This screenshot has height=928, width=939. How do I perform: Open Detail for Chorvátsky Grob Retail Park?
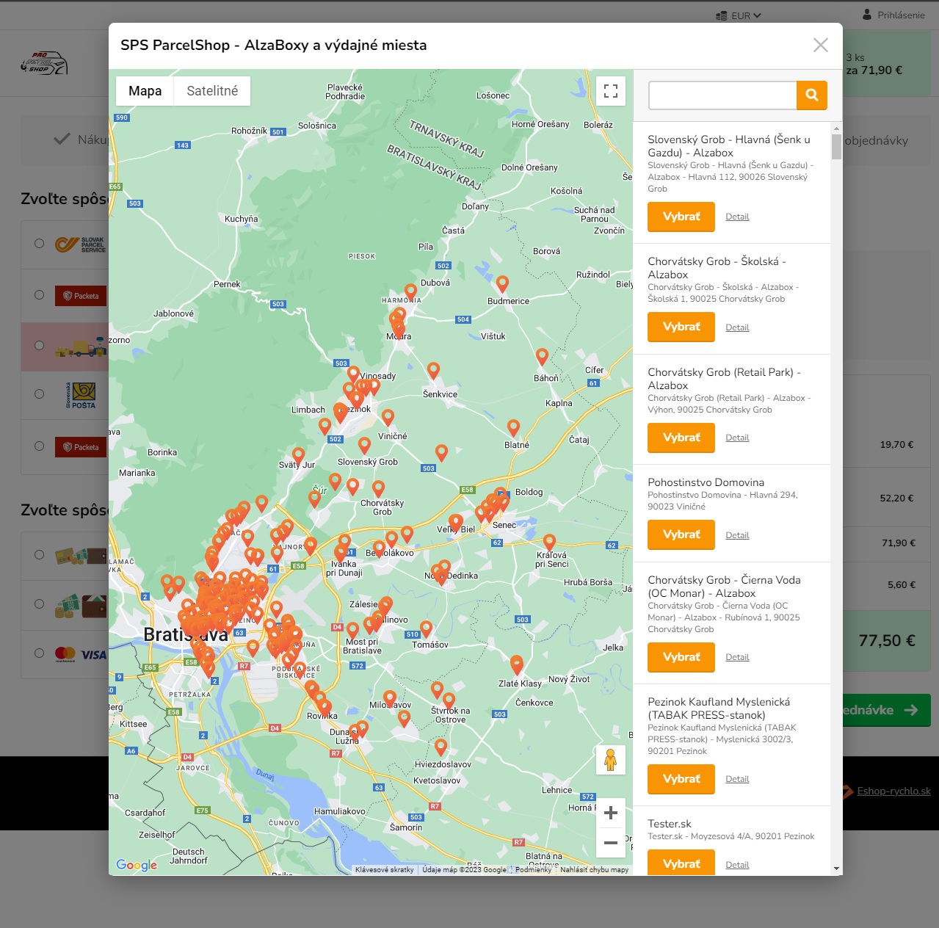coord(737,438)
